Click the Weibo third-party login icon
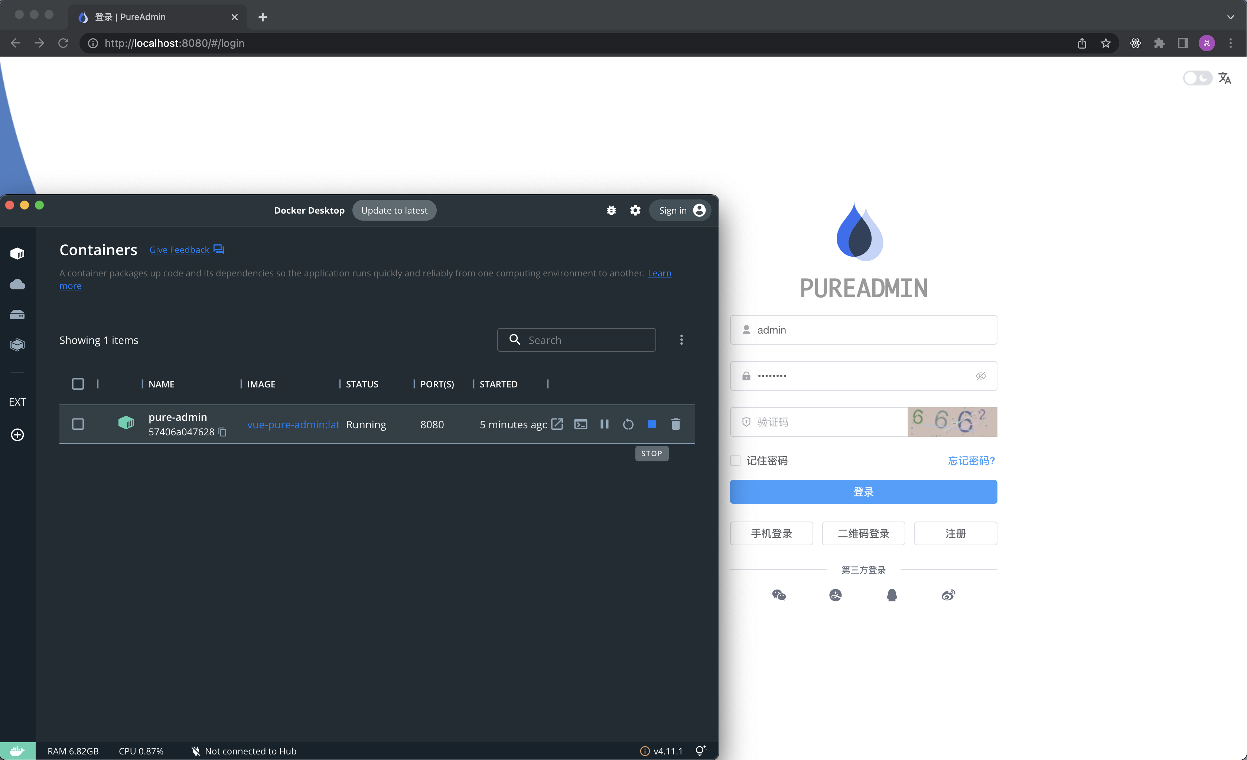 coord(948,595)
